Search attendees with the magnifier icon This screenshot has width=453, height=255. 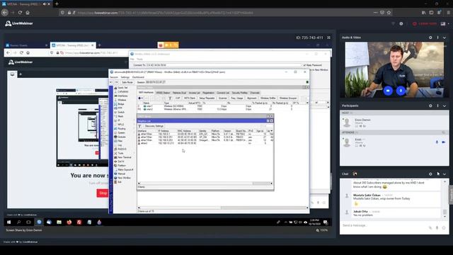444,132
